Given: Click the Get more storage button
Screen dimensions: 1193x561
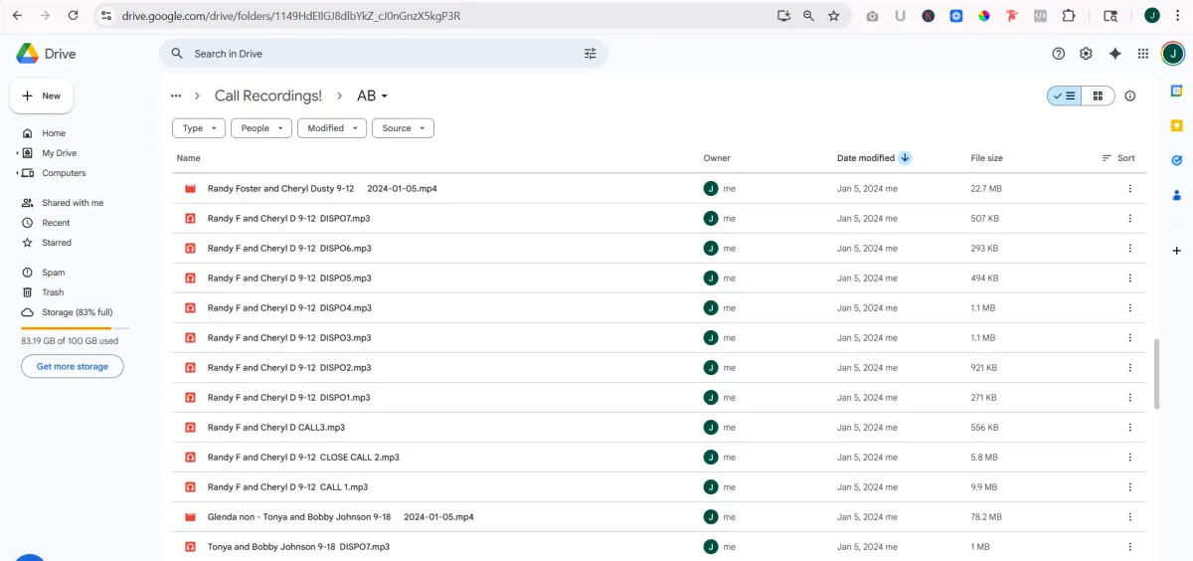Looking at the screenshot, I should pos(73,366).
